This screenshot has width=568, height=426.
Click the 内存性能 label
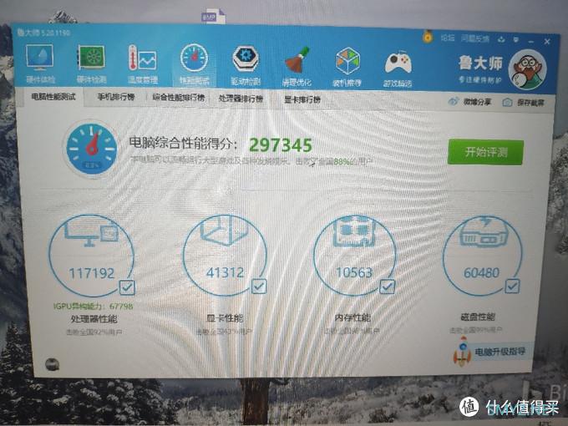(352, 317)
